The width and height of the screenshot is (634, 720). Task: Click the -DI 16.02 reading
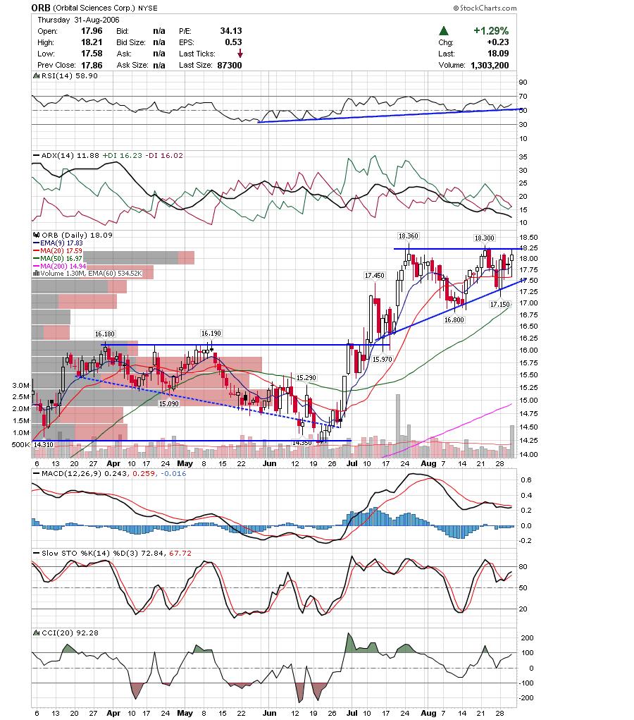(x=164, y=156)
